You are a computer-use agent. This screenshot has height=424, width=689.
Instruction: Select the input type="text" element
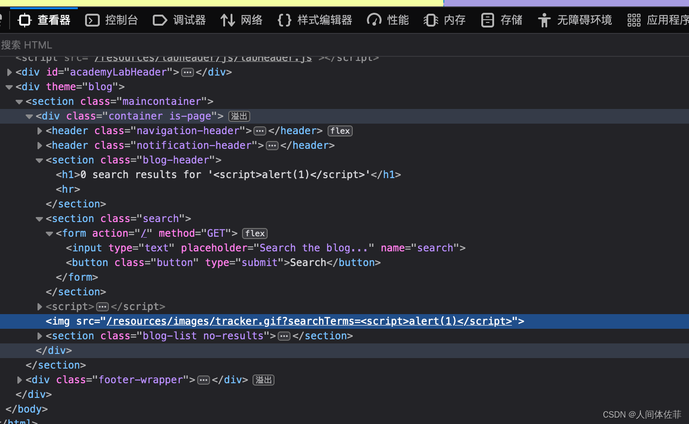(266, 248)
